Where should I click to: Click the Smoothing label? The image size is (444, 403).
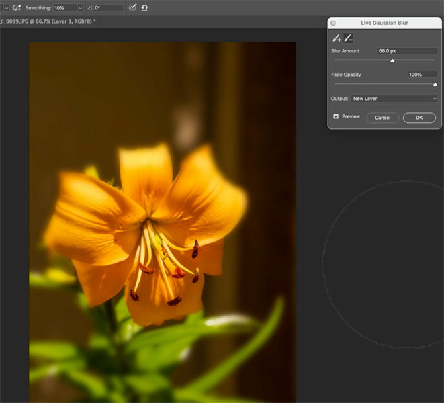pyautogui.click(x=38, y=8)
